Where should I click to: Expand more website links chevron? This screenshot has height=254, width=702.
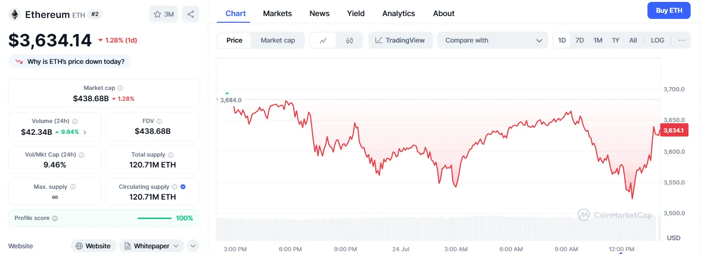click(193, 246)
